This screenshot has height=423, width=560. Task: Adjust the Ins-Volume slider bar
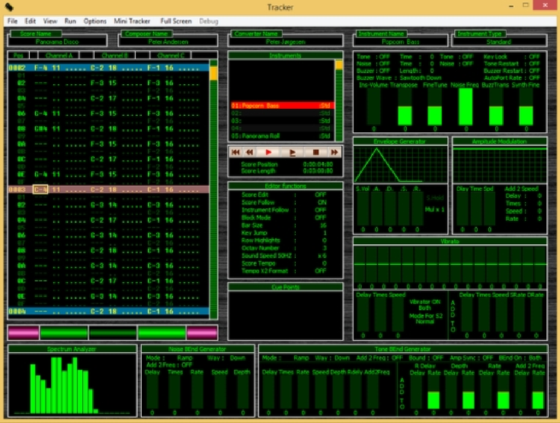[x=374, y=107]
